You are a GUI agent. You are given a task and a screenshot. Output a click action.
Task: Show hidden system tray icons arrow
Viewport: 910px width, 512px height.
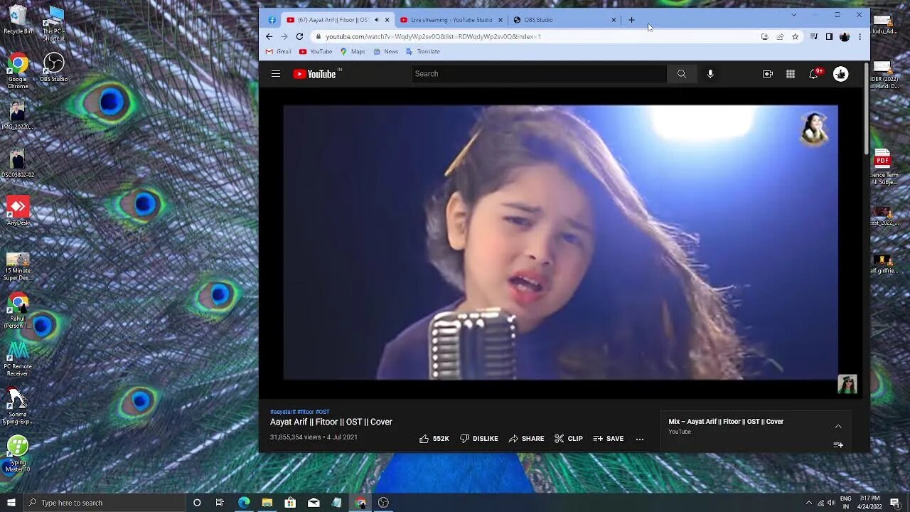point(808,503)
